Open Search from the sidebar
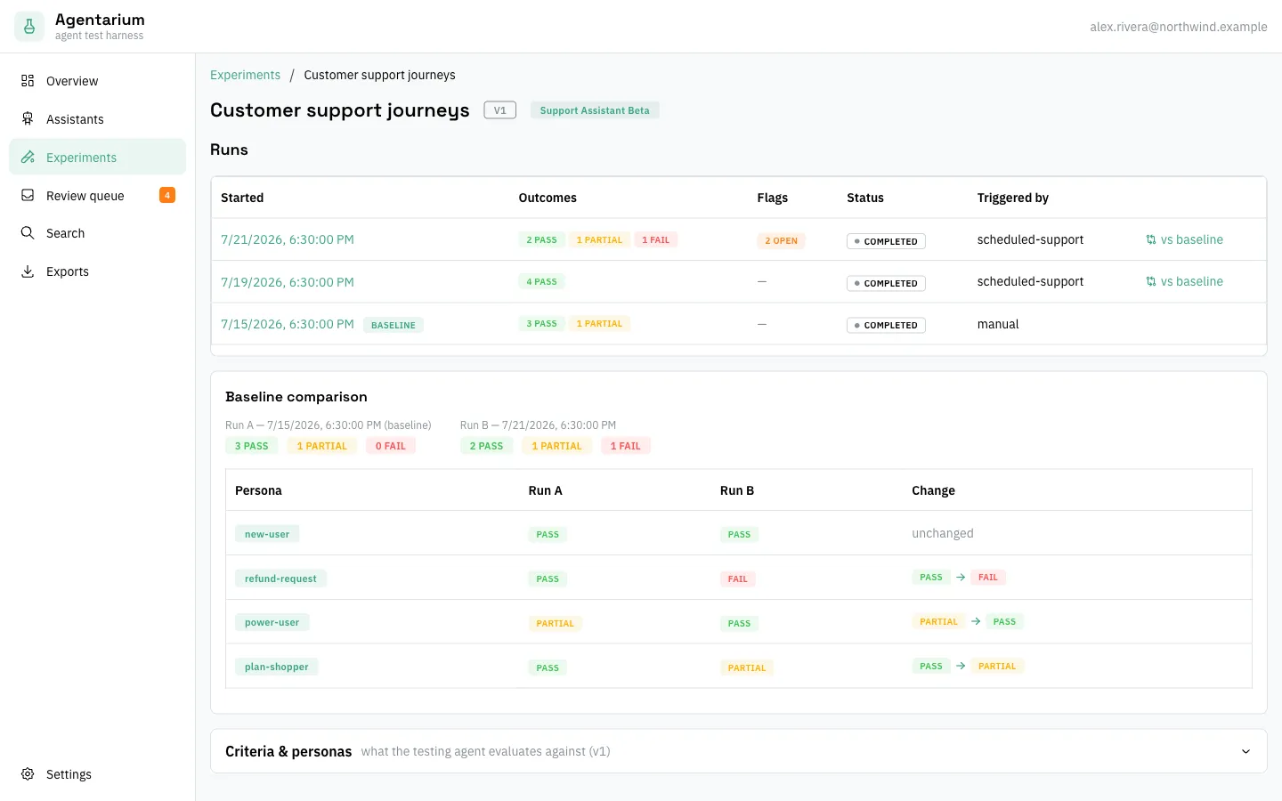This screenshot has width=1282, height=801. tap(98, 233)
